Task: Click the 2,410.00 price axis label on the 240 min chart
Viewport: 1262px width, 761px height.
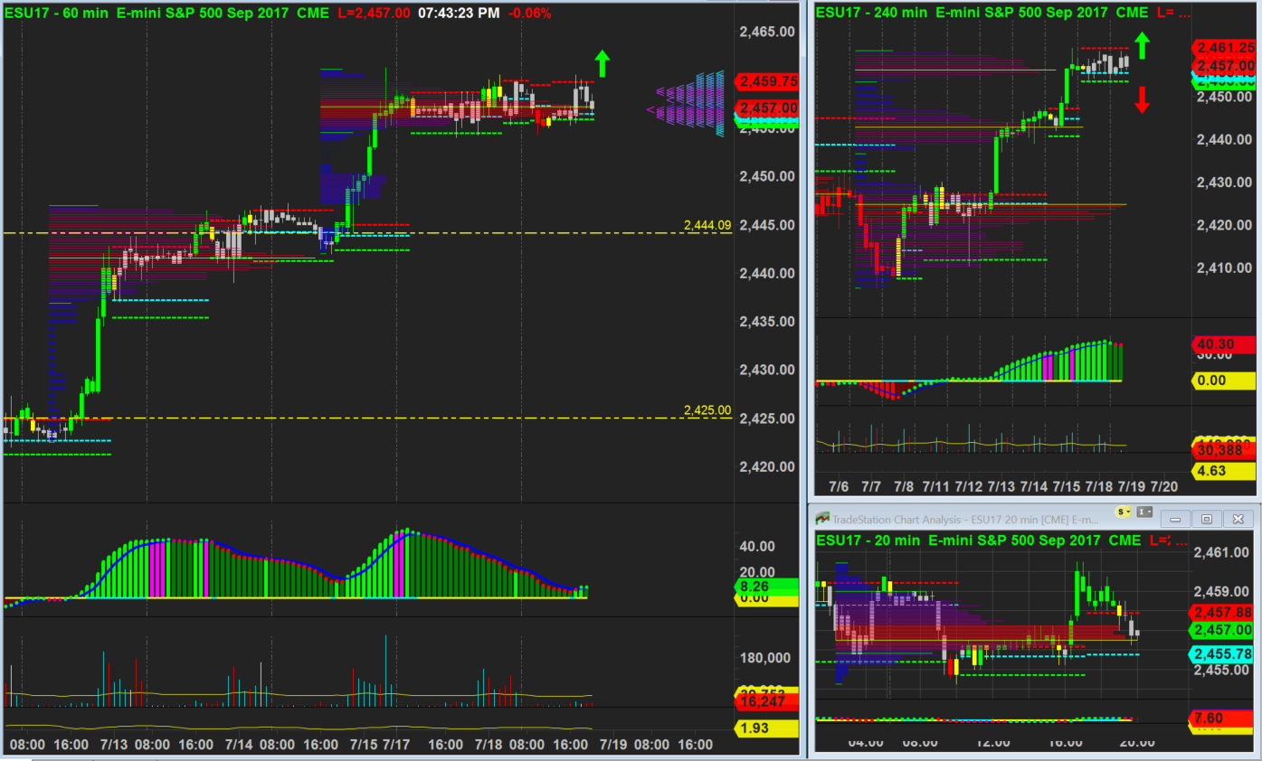Action: point(1224,268)
